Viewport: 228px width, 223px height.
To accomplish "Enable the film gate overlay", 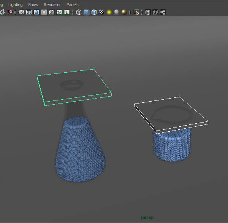I will [29, 12].
